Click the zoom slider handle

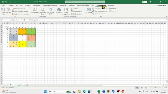tap(156, 88)
